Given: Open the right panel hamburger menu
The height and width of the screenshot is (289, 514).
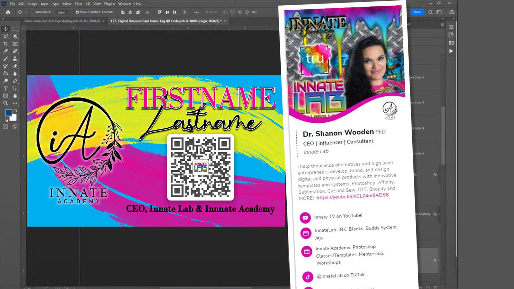Looking at the screenshot, I should tap(442, 25).
